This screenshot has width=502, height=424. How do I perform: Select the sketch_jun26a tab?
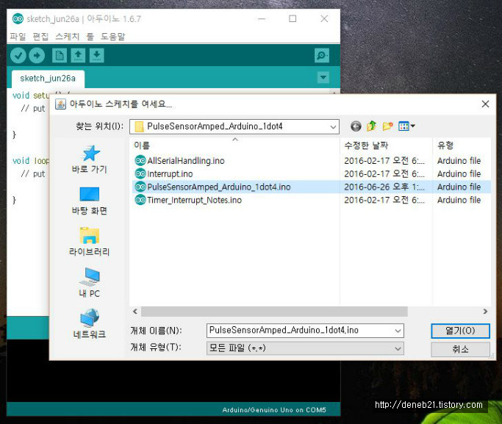coord(48,79)
